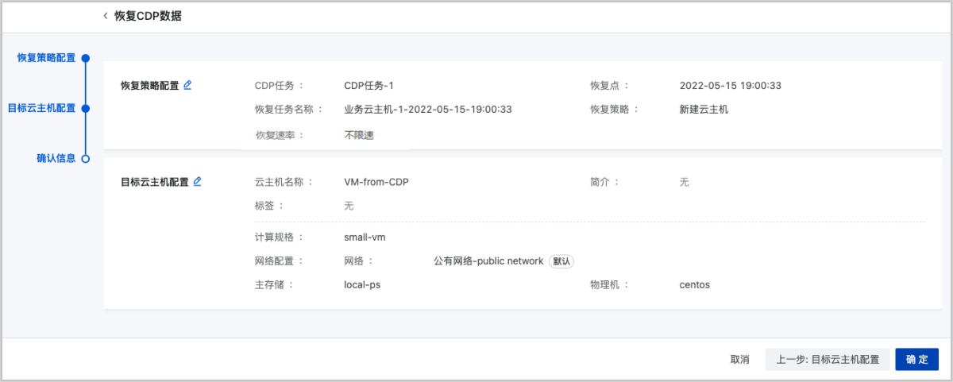Screen dimensions: 953x382
Task: Click the filled step dot for 恢复策略配置
Action: (86, 58)
